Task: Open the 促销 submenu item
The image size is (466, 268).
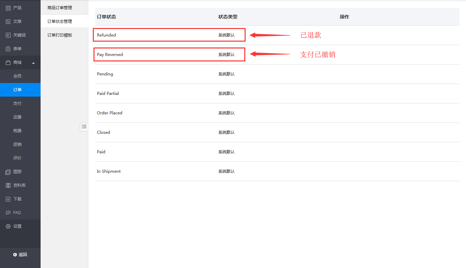Action: pos(17,144)
